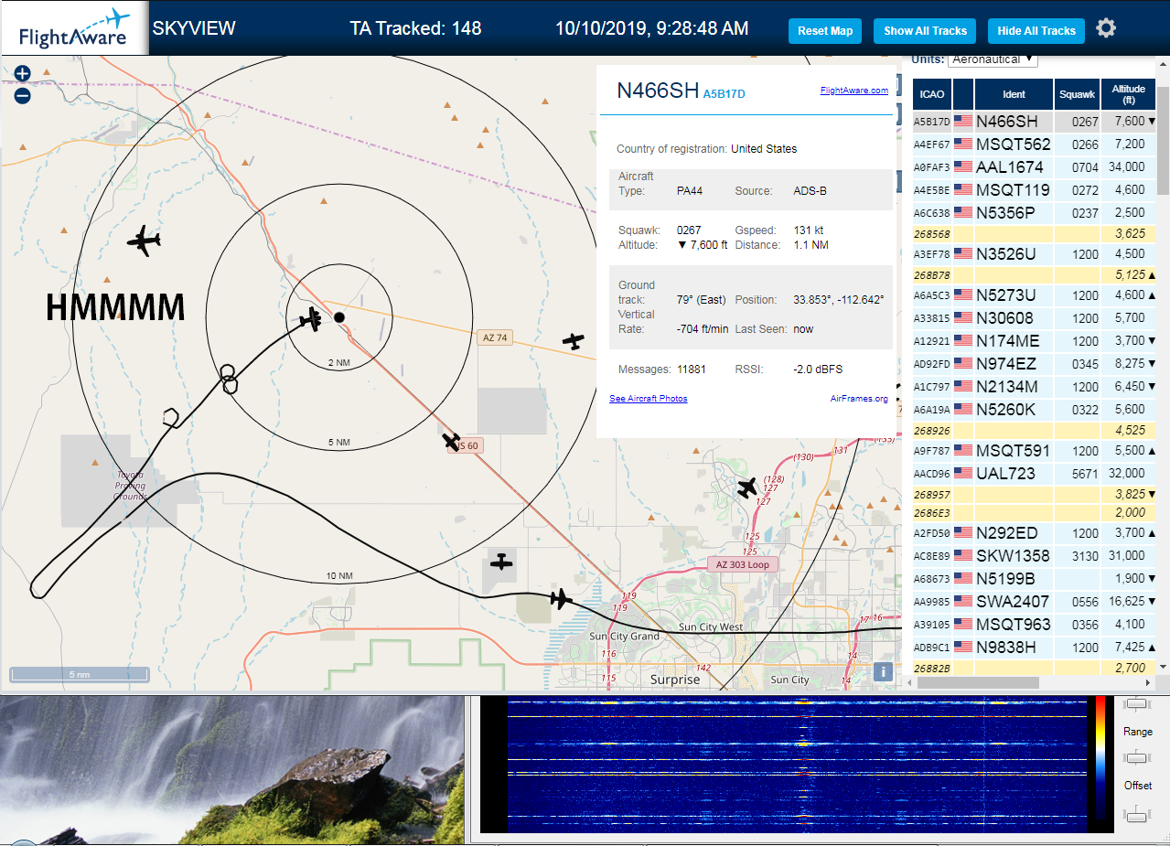Click the AZ 303 Loop road label
Viewport: 1170px width, 846px height.
[x=742, y=564]
